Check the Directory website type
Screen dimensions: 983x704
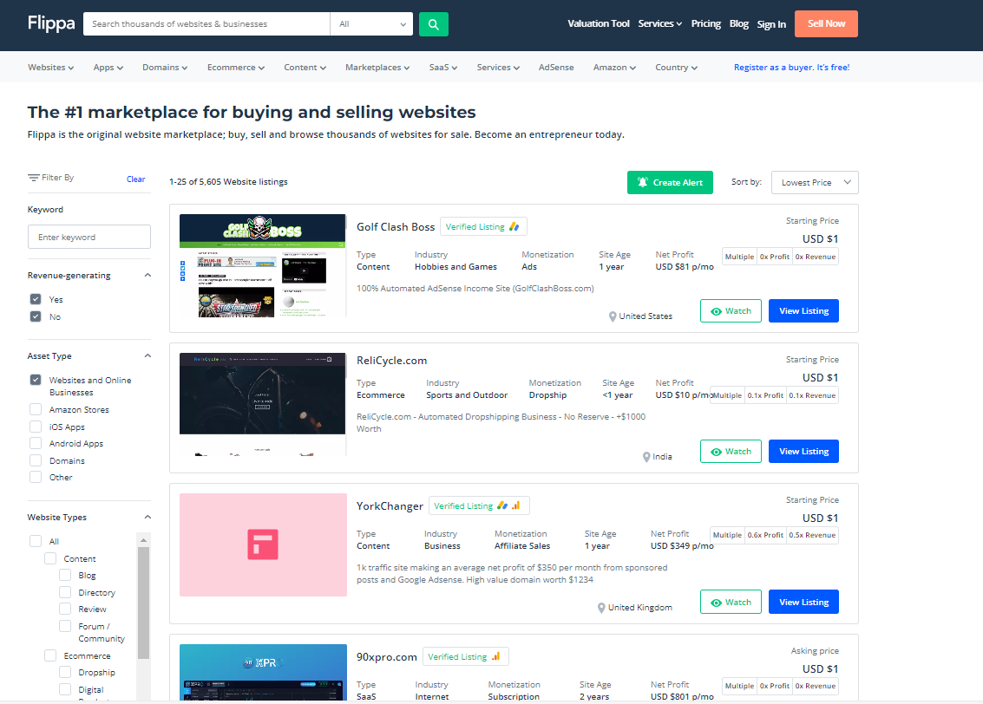pos(65,592)
